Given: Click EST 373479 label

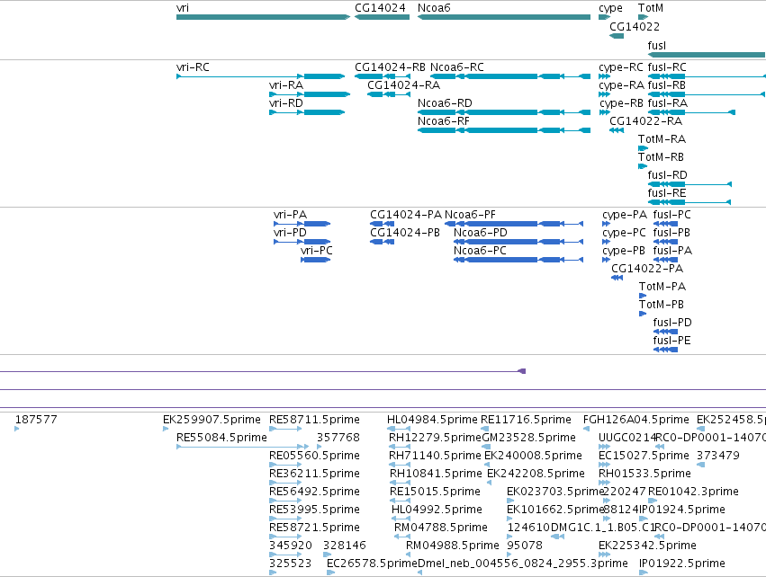Looking at the screenshot, I should coord(718,456).
